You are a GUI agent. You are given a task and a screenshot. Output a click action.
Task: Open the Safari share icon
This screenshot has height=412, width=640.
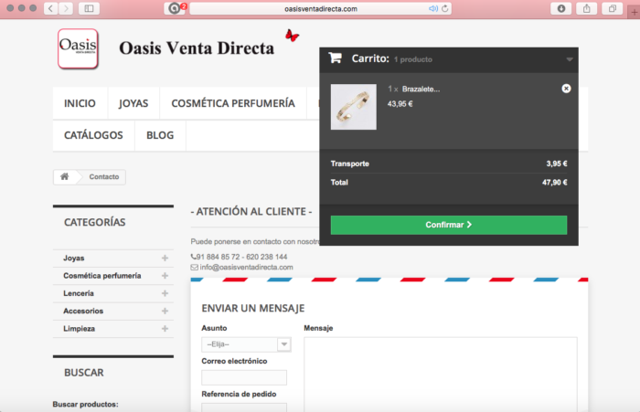587,8
